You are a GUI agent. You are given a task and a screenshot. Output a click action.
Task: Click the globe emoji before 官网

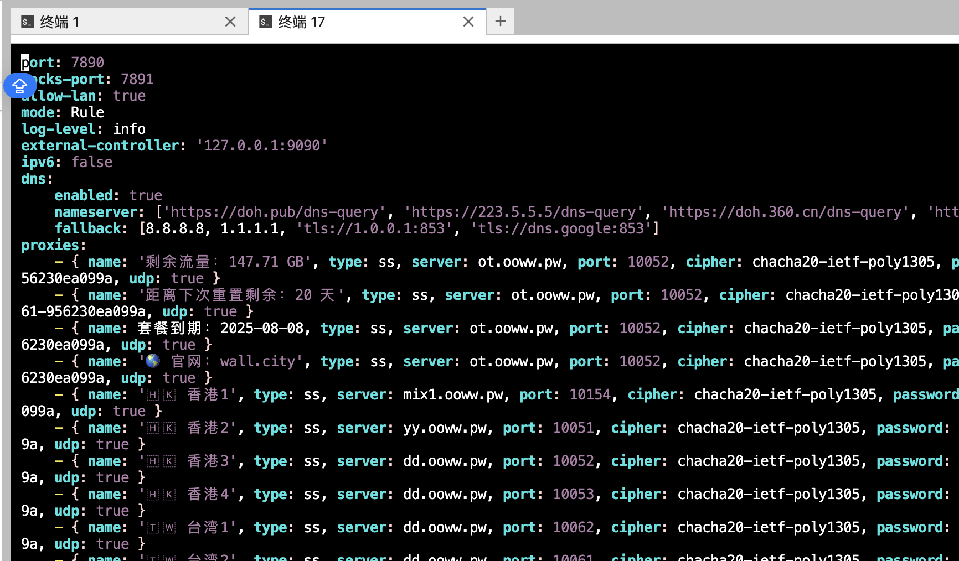tap(153, 361)
